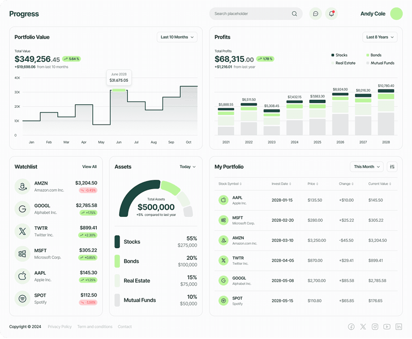Click the Google icon in Watchlist
Viewport: 412px width, 339px height.
[22, 209]
